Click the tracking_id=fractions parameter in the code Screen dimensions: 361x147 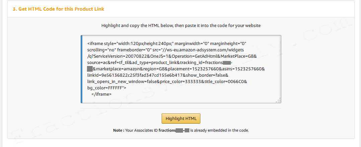(x=201, y=63)
